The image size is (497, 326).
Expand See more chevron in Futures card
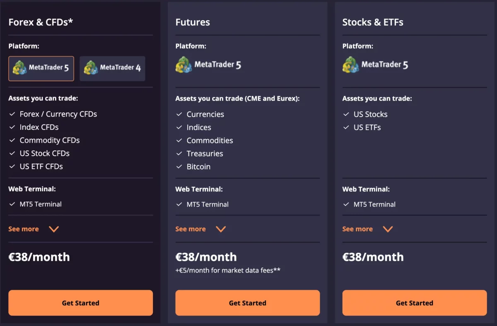[x=221, y=229]
